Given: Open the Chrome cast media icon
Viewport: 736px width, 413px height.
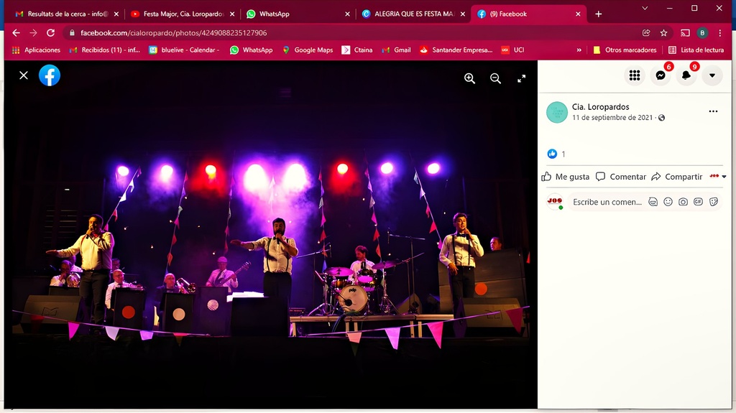Looking at the screenshot, I should pyautogui.click(x=685, y=33).
